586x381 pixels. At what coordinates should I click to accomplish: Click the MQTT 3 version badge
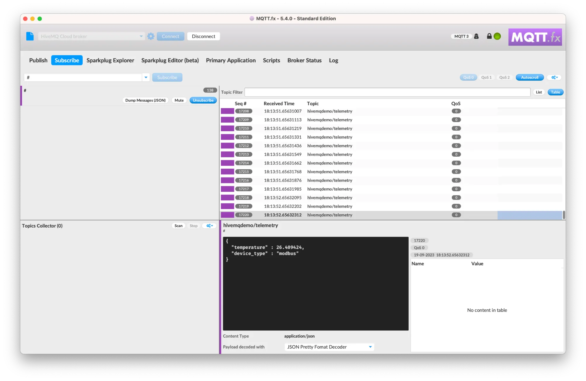click(x=461, y=36)
